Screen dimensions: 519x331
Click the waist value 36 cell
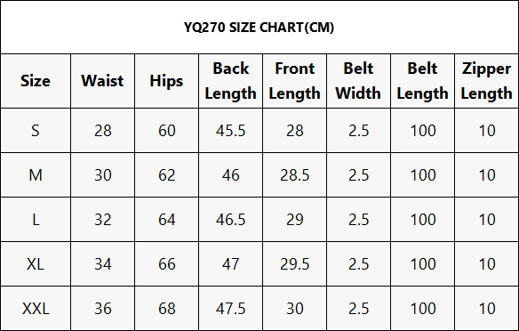102,309
